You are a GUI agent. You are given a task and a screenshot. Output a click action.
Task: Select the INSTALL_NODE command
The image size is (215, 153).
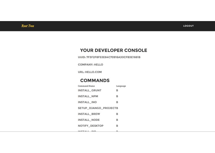(89, 120)
